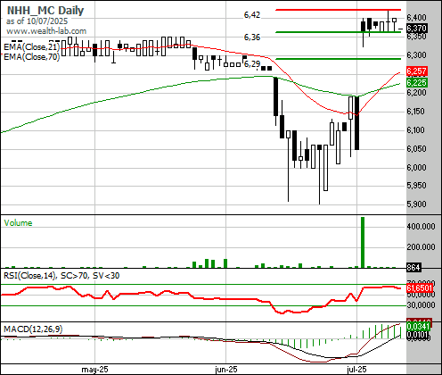Click the may-25 date axis marker
Image resolution: width=442 pixels, height=375 pixels.
click(94, 370)
